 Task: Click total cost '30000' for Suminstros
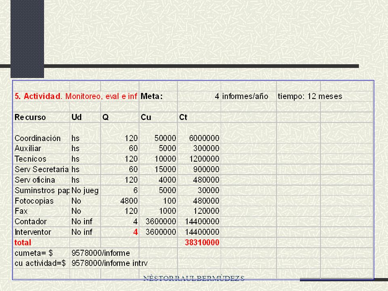pos(209,190)
